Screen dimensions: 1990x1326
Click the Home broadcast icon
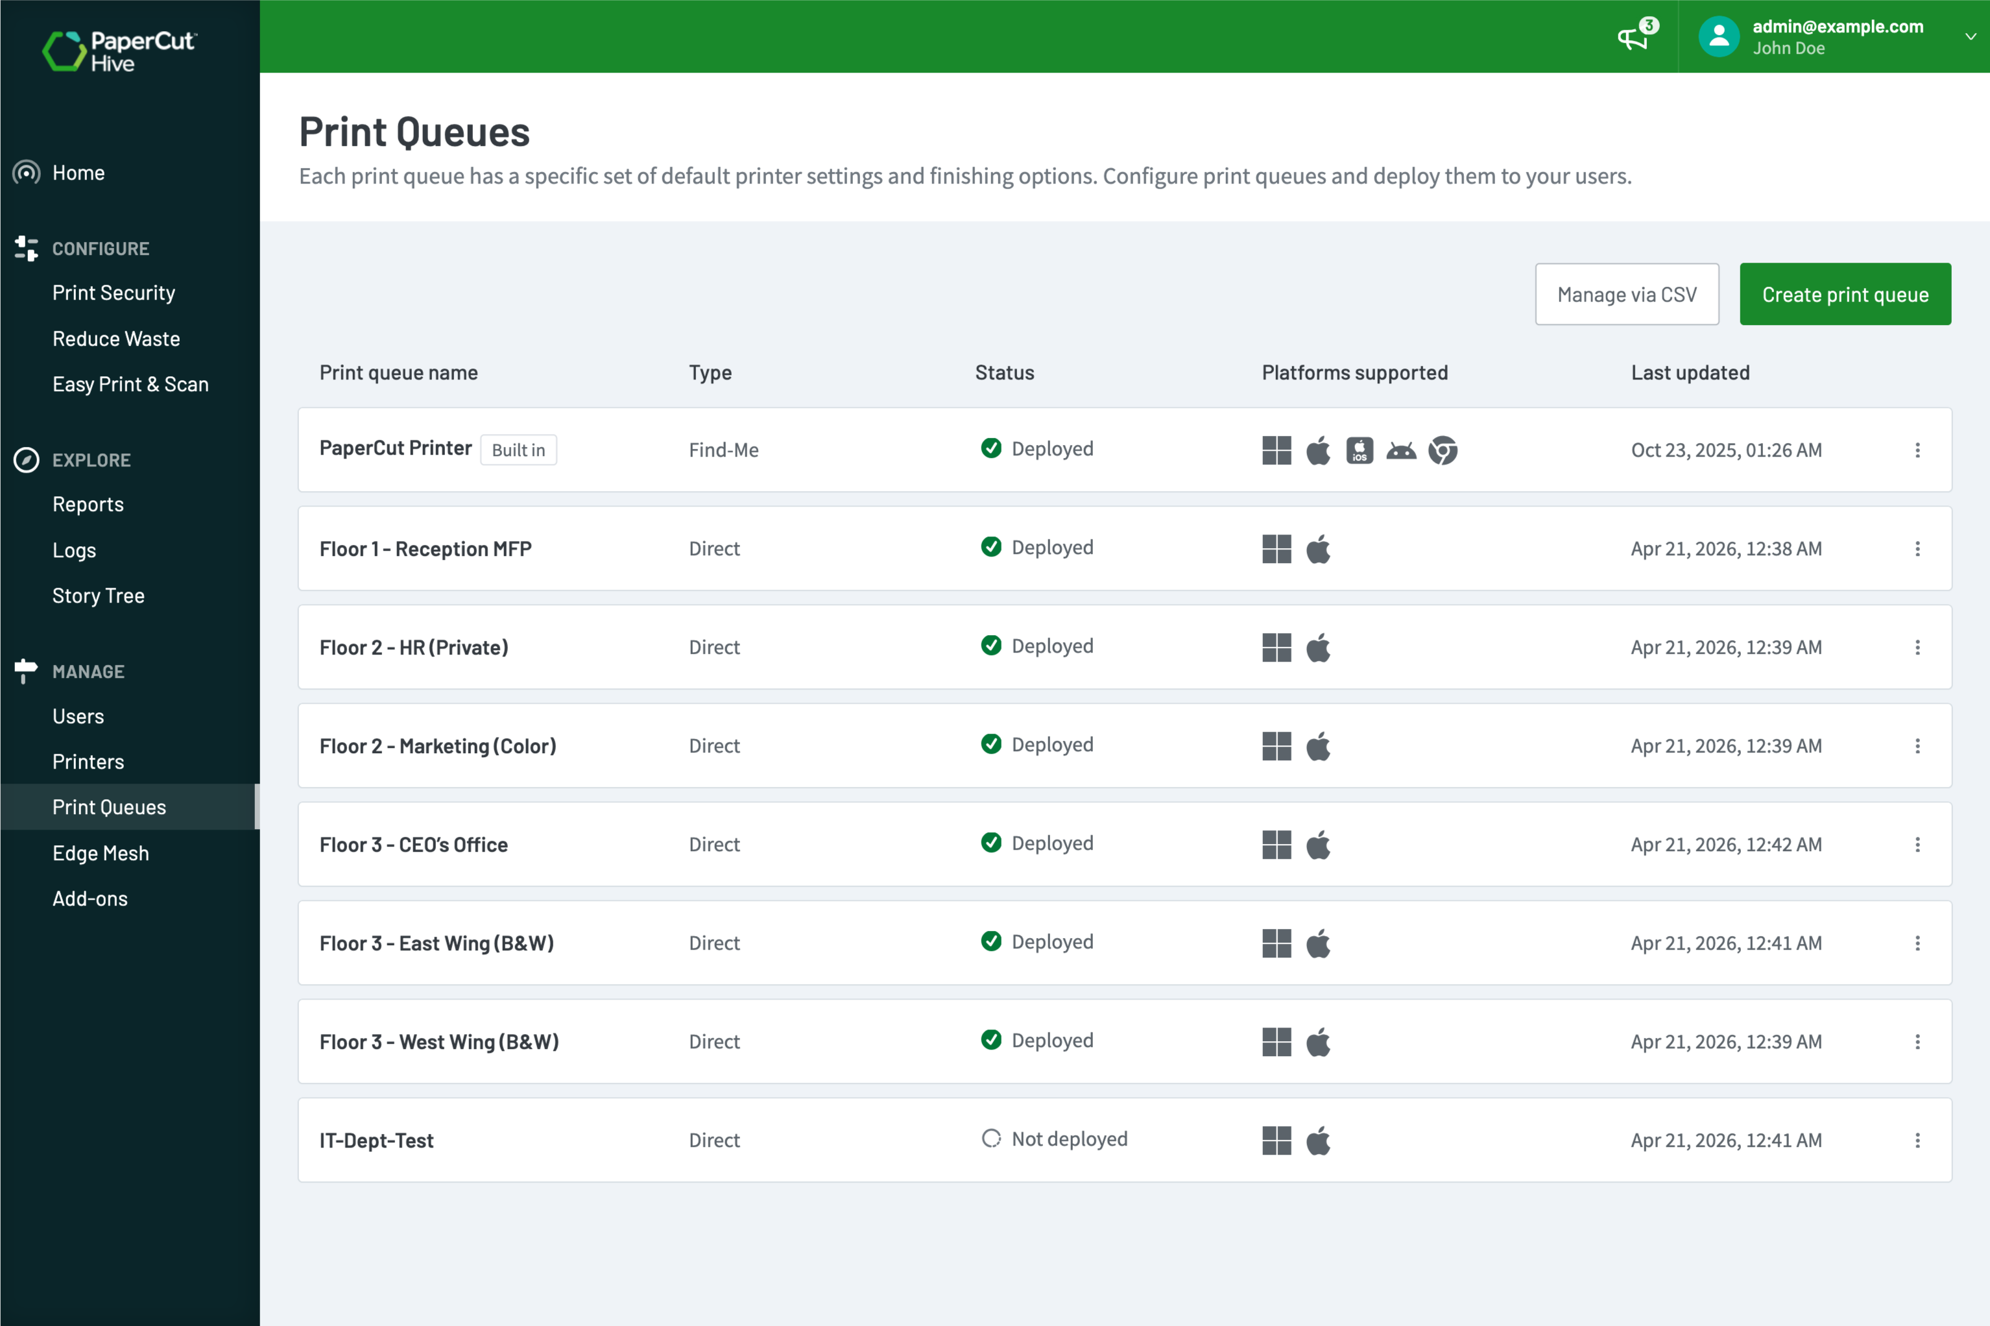pyautogui.click(x=26, y=173)
